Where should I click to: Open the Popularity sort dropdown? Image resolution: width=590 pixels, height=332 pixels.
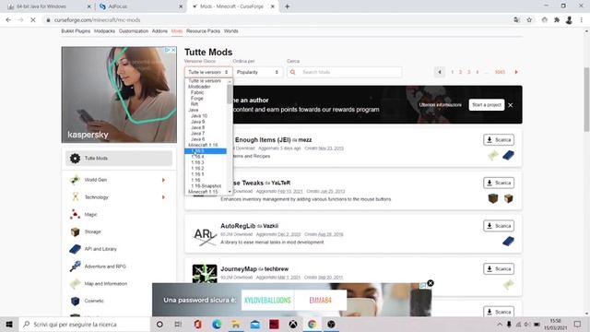[258, 72]
